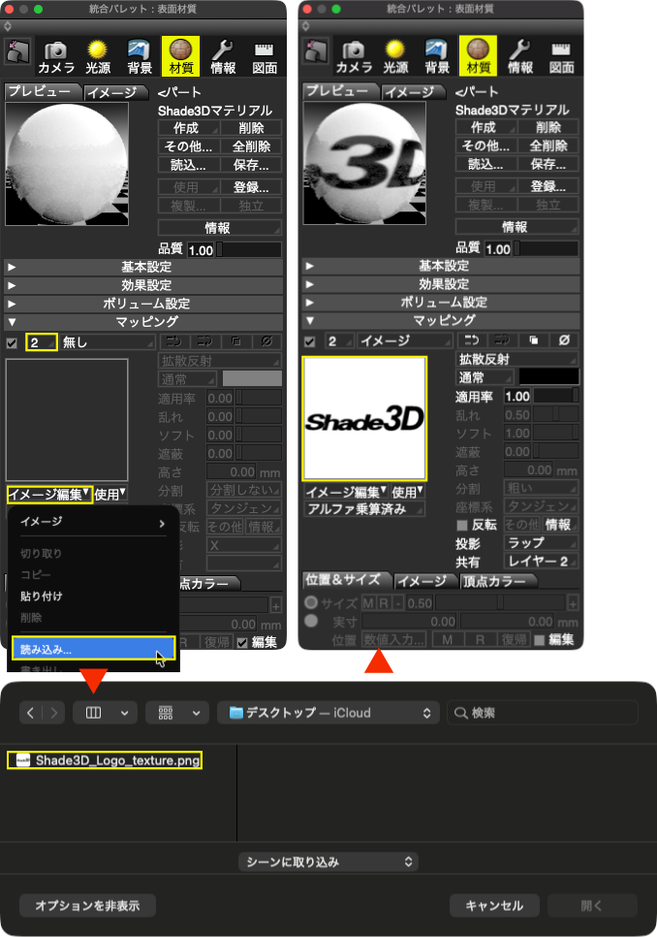
Task: Enable the 反転 checkbox in right palette
Action: [x=461, y=526]
